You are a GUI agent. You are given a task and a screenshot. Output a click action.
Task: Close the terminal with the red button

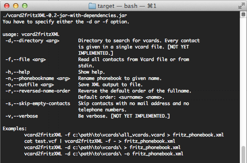click(x=7, y=6)
